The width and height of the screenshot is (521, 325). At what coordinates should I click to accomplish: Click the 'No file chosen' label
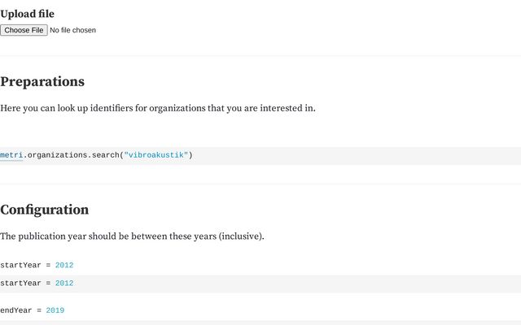click(x=72, y=30)
